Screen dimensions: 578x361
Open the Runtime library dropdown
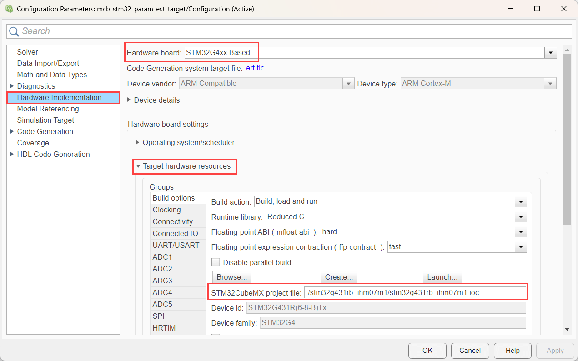coord(521,217)
